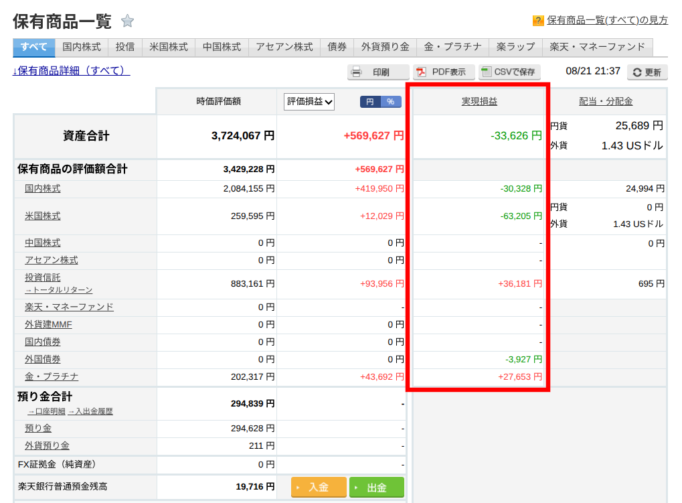Select the すべて tab
The height and width of the screenshot is (503, 682).
tap(34, 47)
